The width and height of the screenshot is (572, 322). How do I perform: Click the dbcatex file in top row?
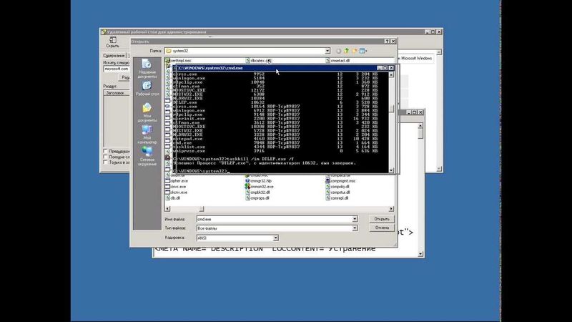coord(258,61)
